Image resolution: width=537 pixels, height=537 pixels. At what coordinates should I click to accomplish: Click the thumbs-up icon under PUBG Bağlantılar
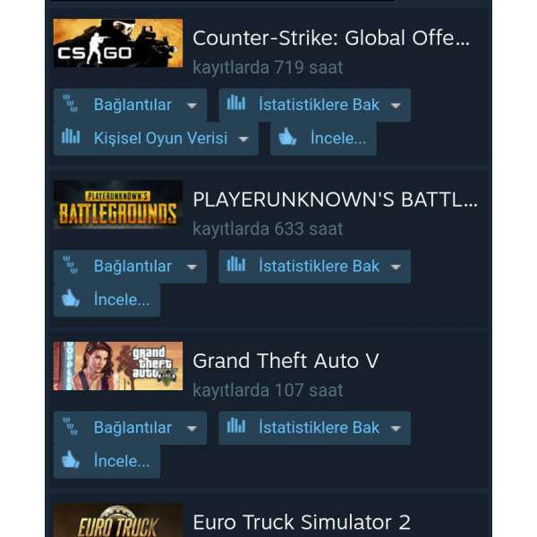(70, 298)
